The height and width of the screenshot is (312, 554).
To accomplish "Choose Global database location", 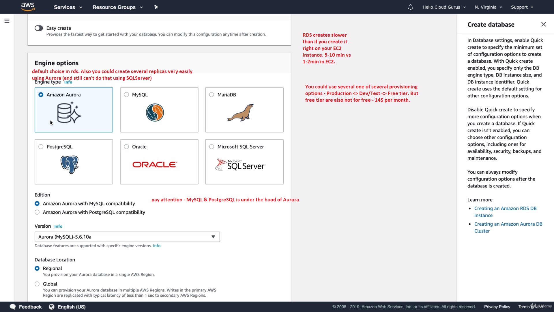I will pos(37,284).
